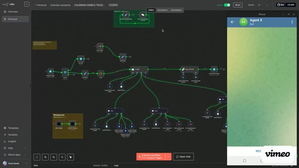Screen dimensions: 299x168
Task: Select the trigger node in Whatsapp flow note
Action: pyautogui.click(x=59, y=124)
